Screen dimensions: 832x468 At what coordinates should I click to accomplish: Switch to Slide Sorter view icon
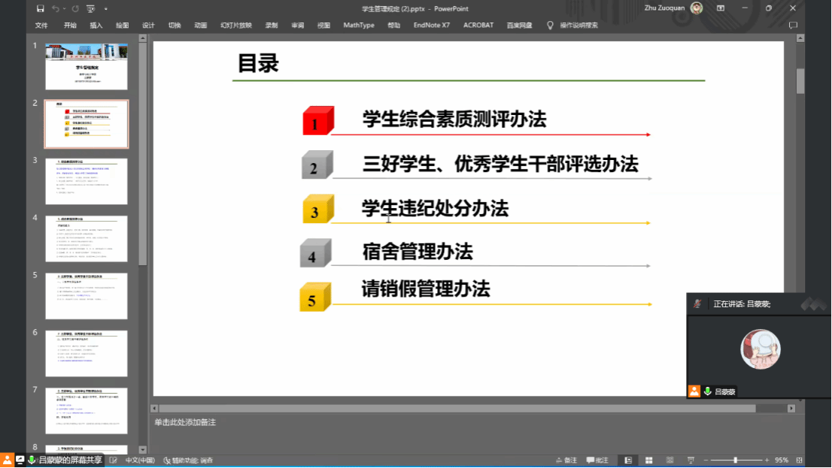tap(648, 460)
